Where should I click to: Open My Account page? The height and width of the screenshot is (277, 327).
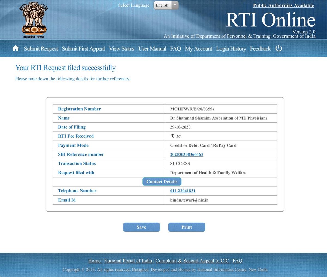pyautogui.click(x=198, y=49)
